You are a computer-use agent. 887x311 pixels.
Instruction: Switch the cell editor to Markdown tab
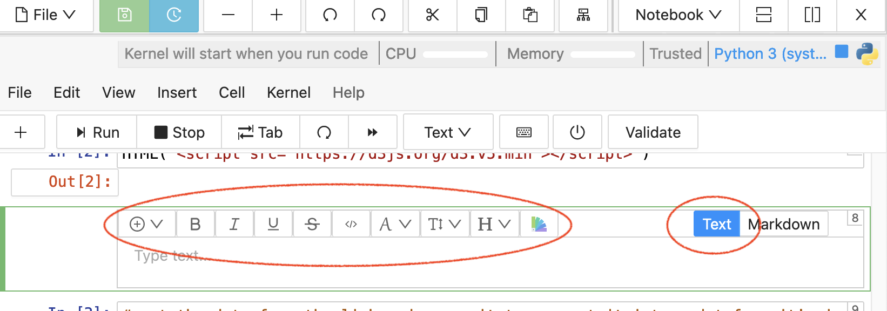pyautogui.click(x=783, y=224)
